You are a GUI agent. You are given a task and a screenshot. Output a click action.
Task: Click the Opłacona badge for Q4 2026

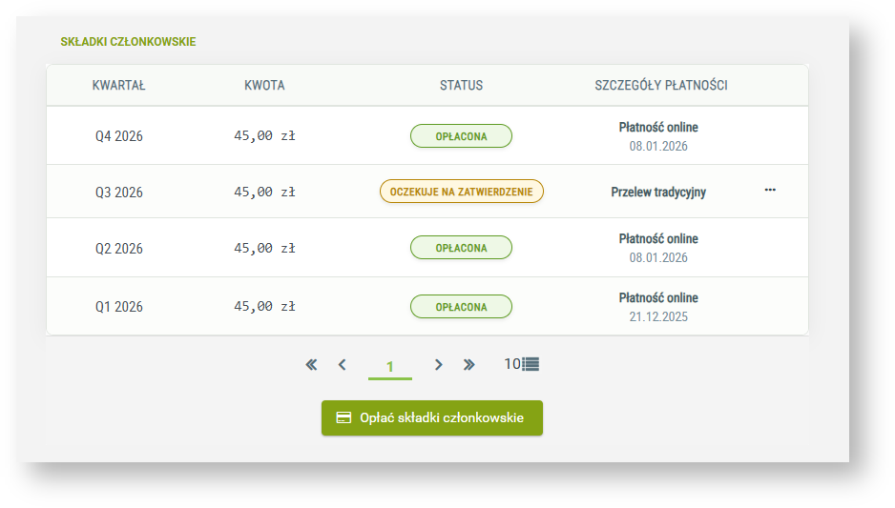[x=461, y=136]
